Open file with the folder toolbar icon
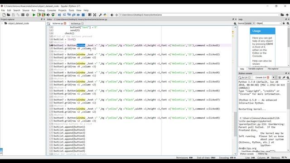 (9, 15)
